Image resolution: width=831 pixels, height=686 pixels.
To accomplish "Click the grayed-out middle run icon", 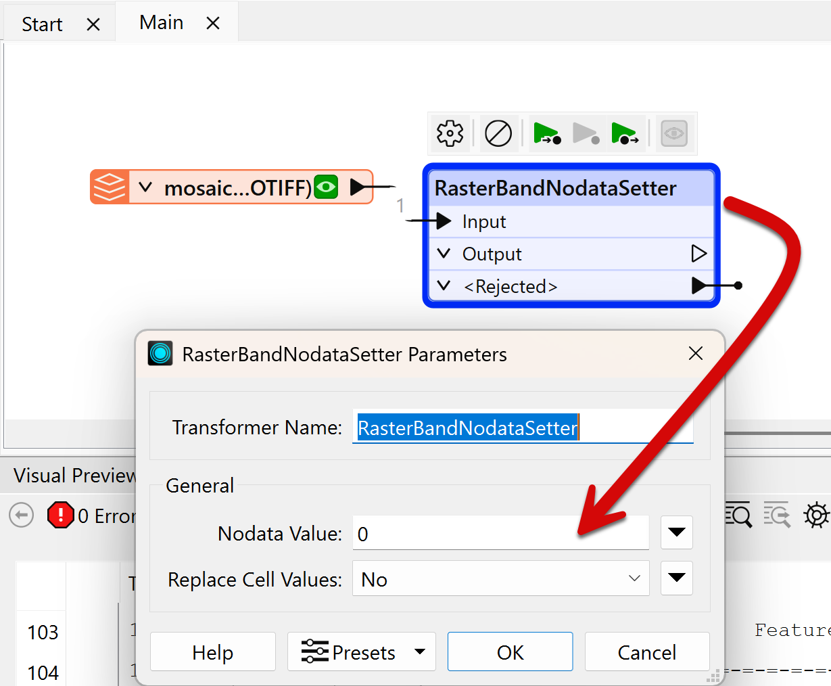I will (586, 133).
